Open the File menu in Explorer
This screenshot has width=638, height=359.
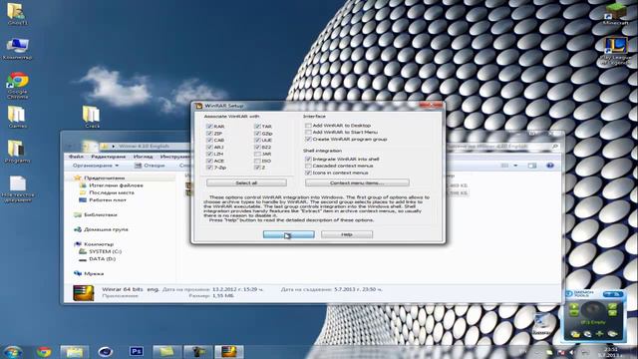click(76, 157)
